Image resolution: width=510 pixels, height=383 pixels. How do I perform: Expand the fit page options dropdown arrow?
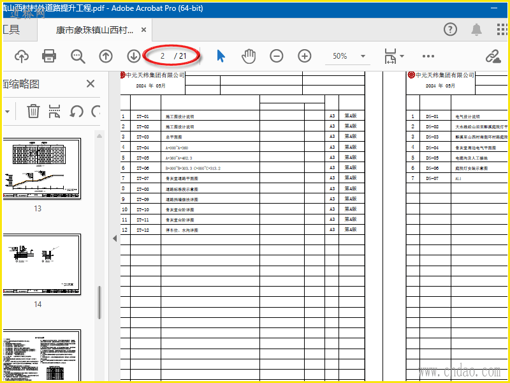tap(402, 56)
